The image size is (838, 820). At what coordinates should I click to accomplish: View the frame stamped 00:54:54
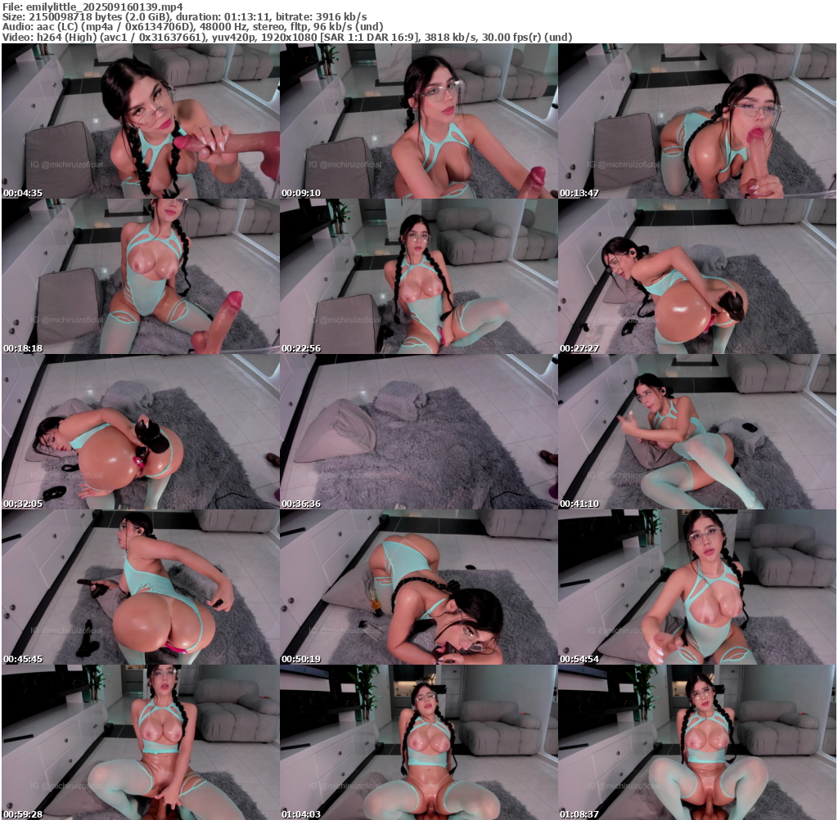coord(697,587)
